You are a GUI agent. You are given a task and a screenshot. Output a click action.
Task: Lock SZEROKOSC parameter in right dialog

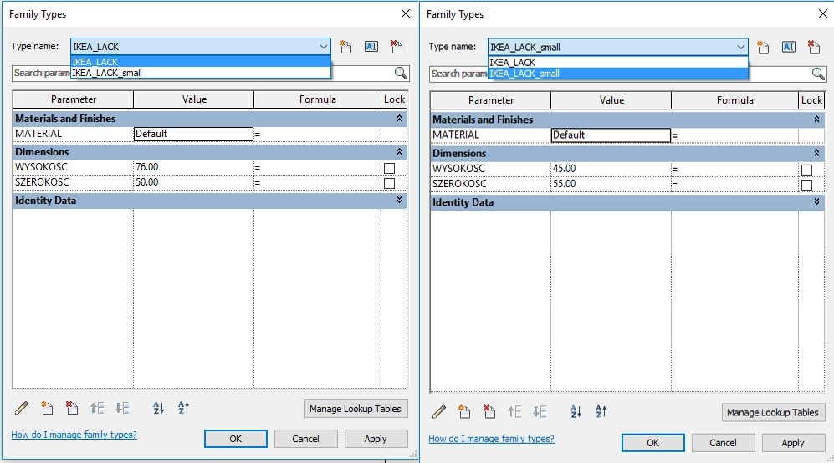(x=807, y=185)
